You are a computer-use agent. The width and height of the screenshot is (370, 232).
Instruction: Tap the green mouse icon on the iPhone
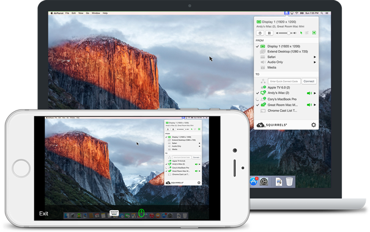pyautogui.click(x=141, y=213)
